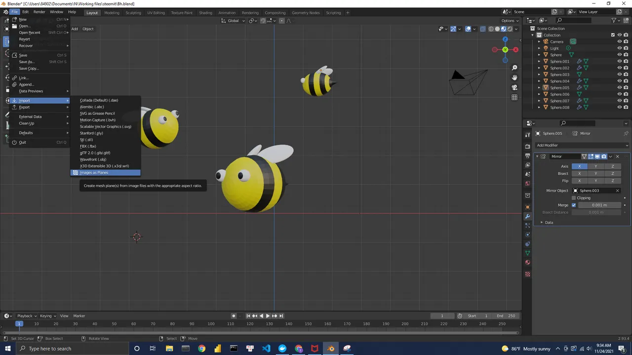Collapse the Collection in outliner
Viewport: 632px width, 355px height.
pyautogui.click(x=533, y=35)
